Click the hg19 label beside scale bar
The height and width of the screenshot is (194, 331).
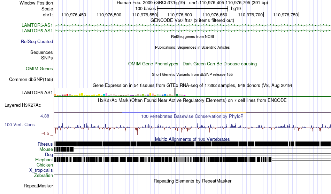click(236, 9)
